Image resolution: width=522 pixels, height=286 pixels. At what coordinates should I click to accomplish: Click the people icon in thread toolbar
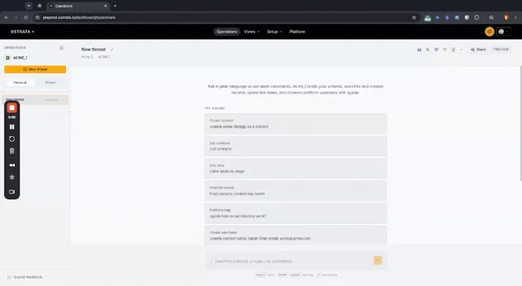click(x=428, y=50)
